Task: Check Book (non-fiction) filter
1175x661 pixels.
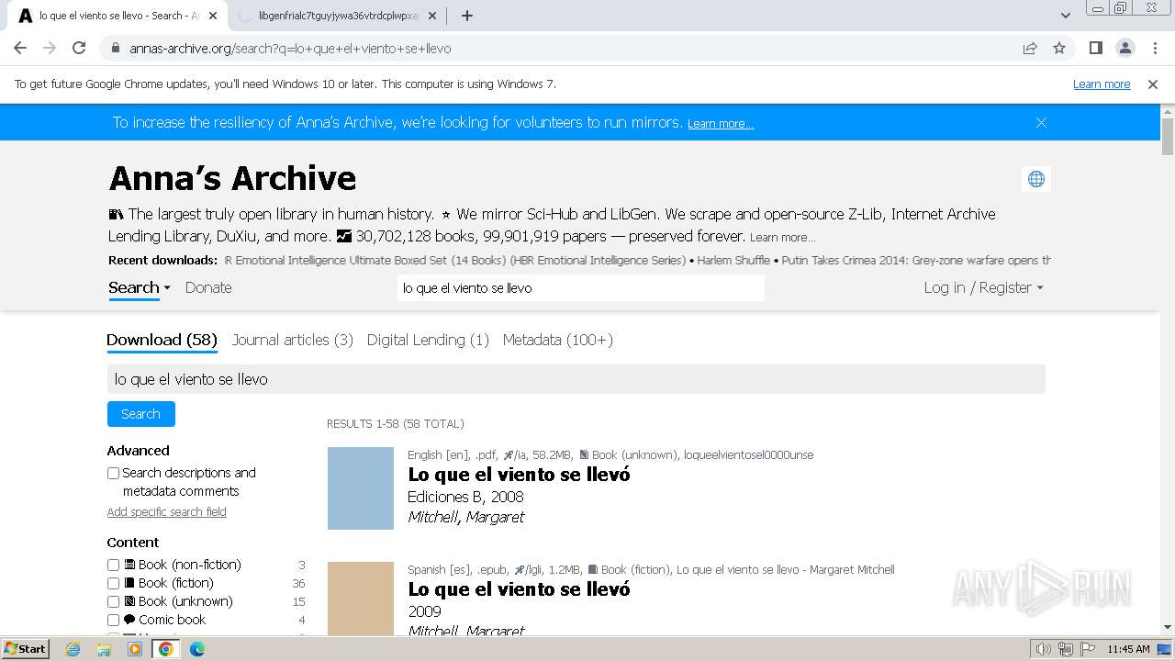Action: point(114,565)
